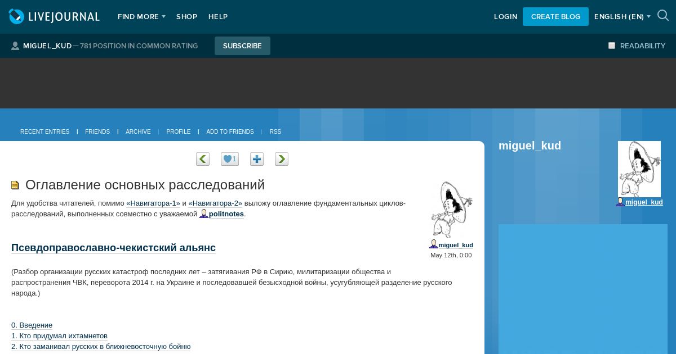Open the Archive navigation link
The width and height of the screenshot is (676, 354).
coord(138,131)
